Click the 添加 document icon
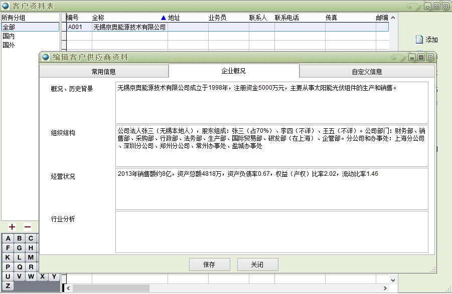 (x=419, y=40)
